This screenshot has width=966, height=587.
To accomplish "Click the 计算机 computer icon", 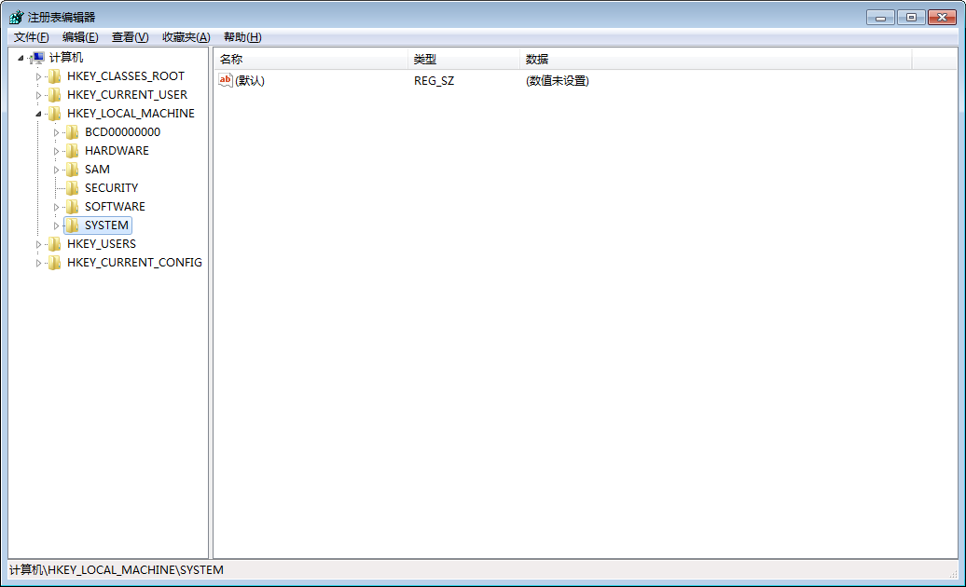I will tap(38, 58).
